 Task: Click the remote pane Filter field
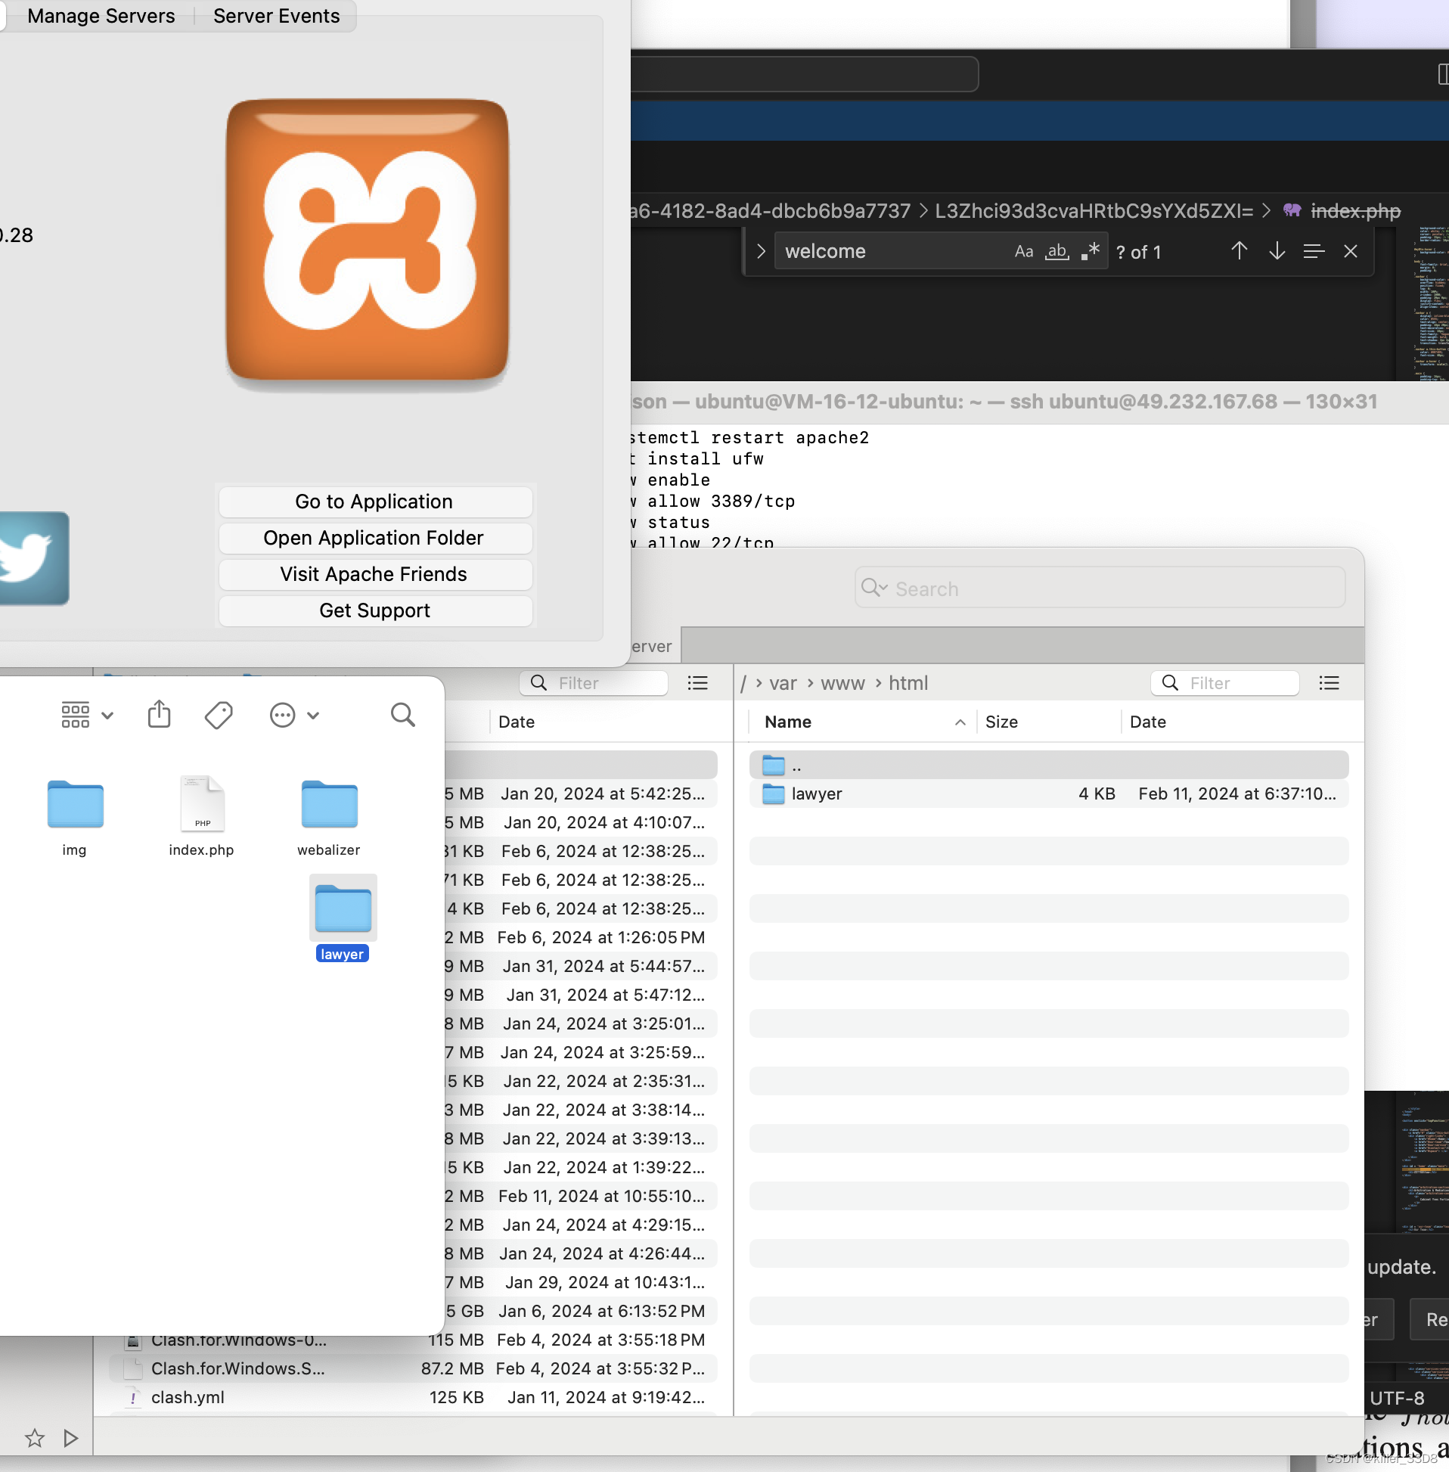1224,683
